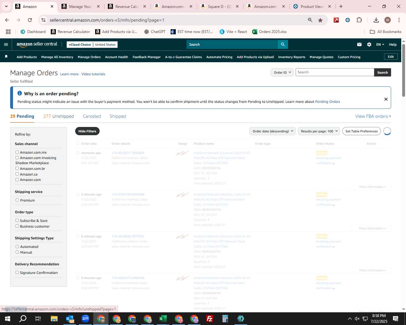The width and height of the screenshot is (406, 325).
Task: Select Automated shipping settings type
Action: pyautogui.click(x=17, y=246)
